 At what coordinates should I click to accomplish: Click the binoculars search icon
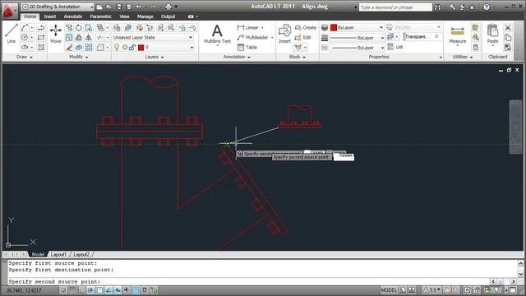(x=437, y=7)
